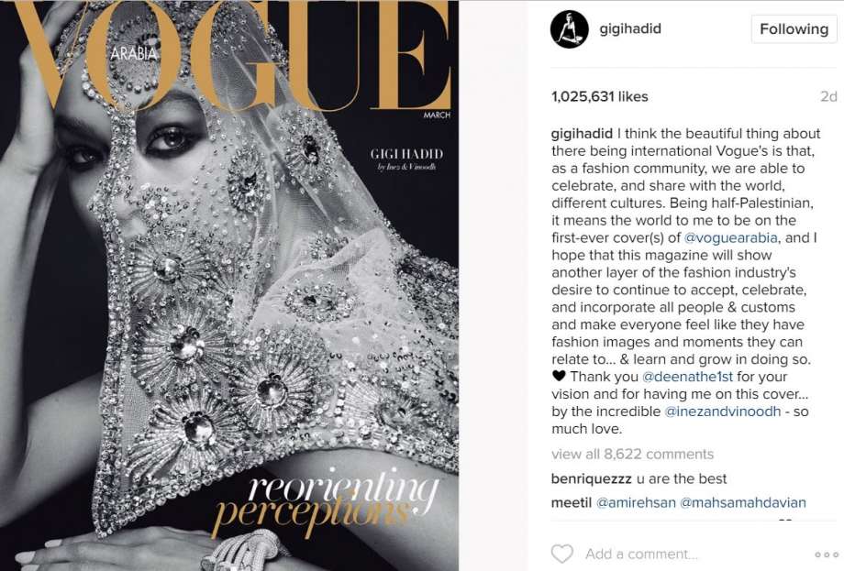Open the @amirehsan mention
This screenshot has width=844, height=571.
(x=636, y=502)
